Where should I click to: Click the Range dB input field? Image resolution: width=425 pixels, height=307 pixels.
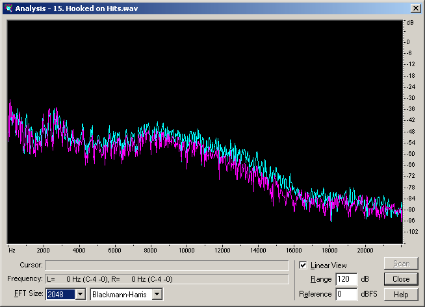346,279
